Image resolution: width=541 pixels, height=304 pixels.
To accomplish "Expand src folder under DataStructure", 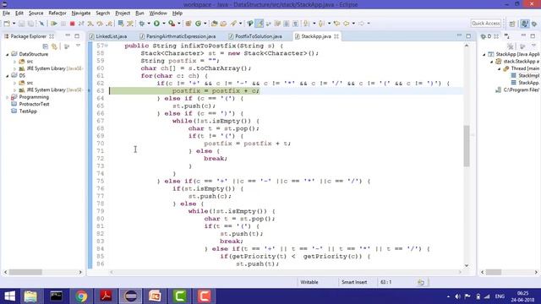I will pyautogui.click(x=15, y=62).
